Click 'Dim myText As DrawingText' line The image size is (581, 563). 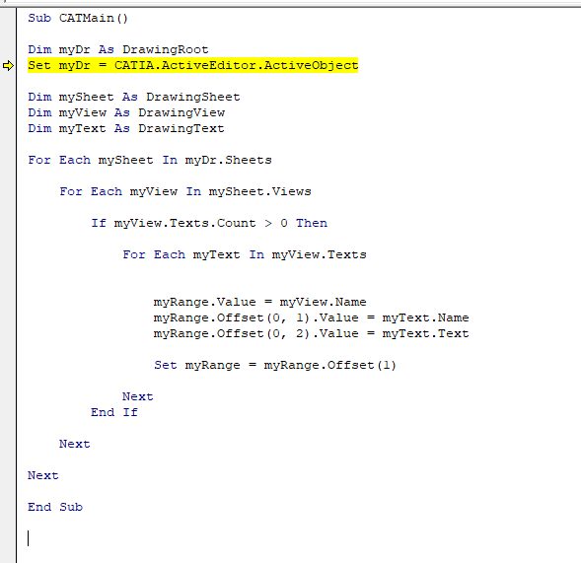point(126,128)
